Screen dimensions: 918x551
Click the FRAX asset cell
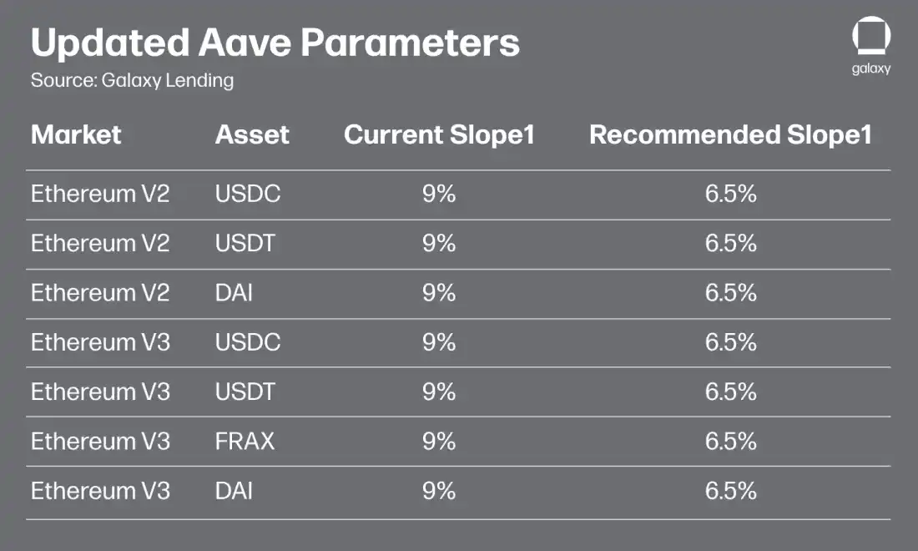click(x=245, y=441)
